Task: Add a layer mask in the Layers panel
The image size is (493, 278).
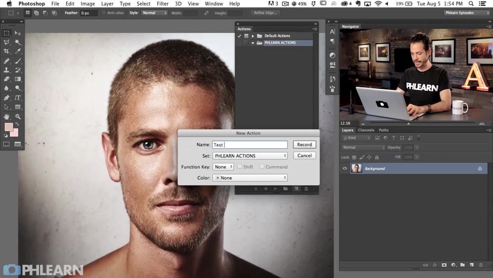Action: coord(444,265)
